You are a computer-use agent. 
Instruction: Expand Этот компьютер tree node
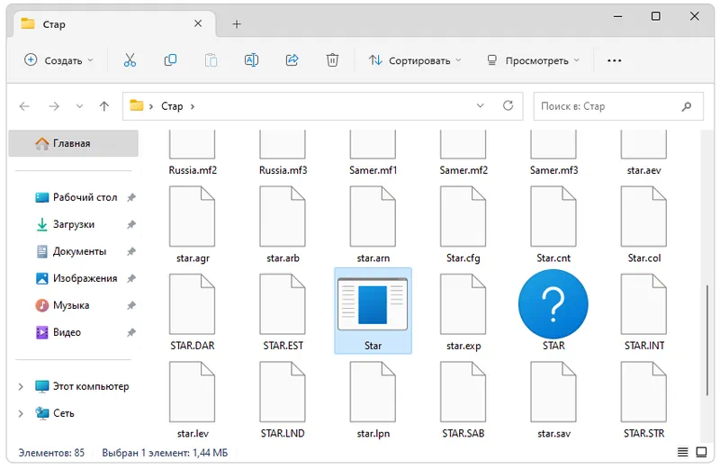tap(21, 386)
